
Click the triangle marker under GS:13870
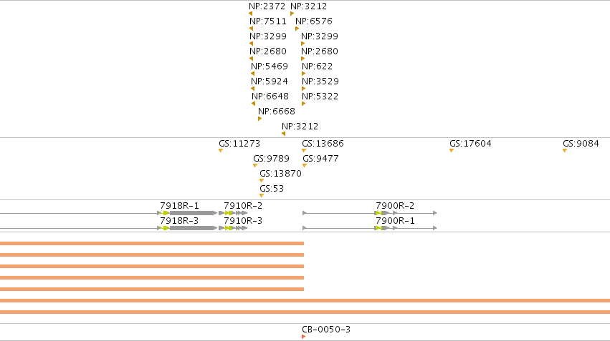[262, 180]
